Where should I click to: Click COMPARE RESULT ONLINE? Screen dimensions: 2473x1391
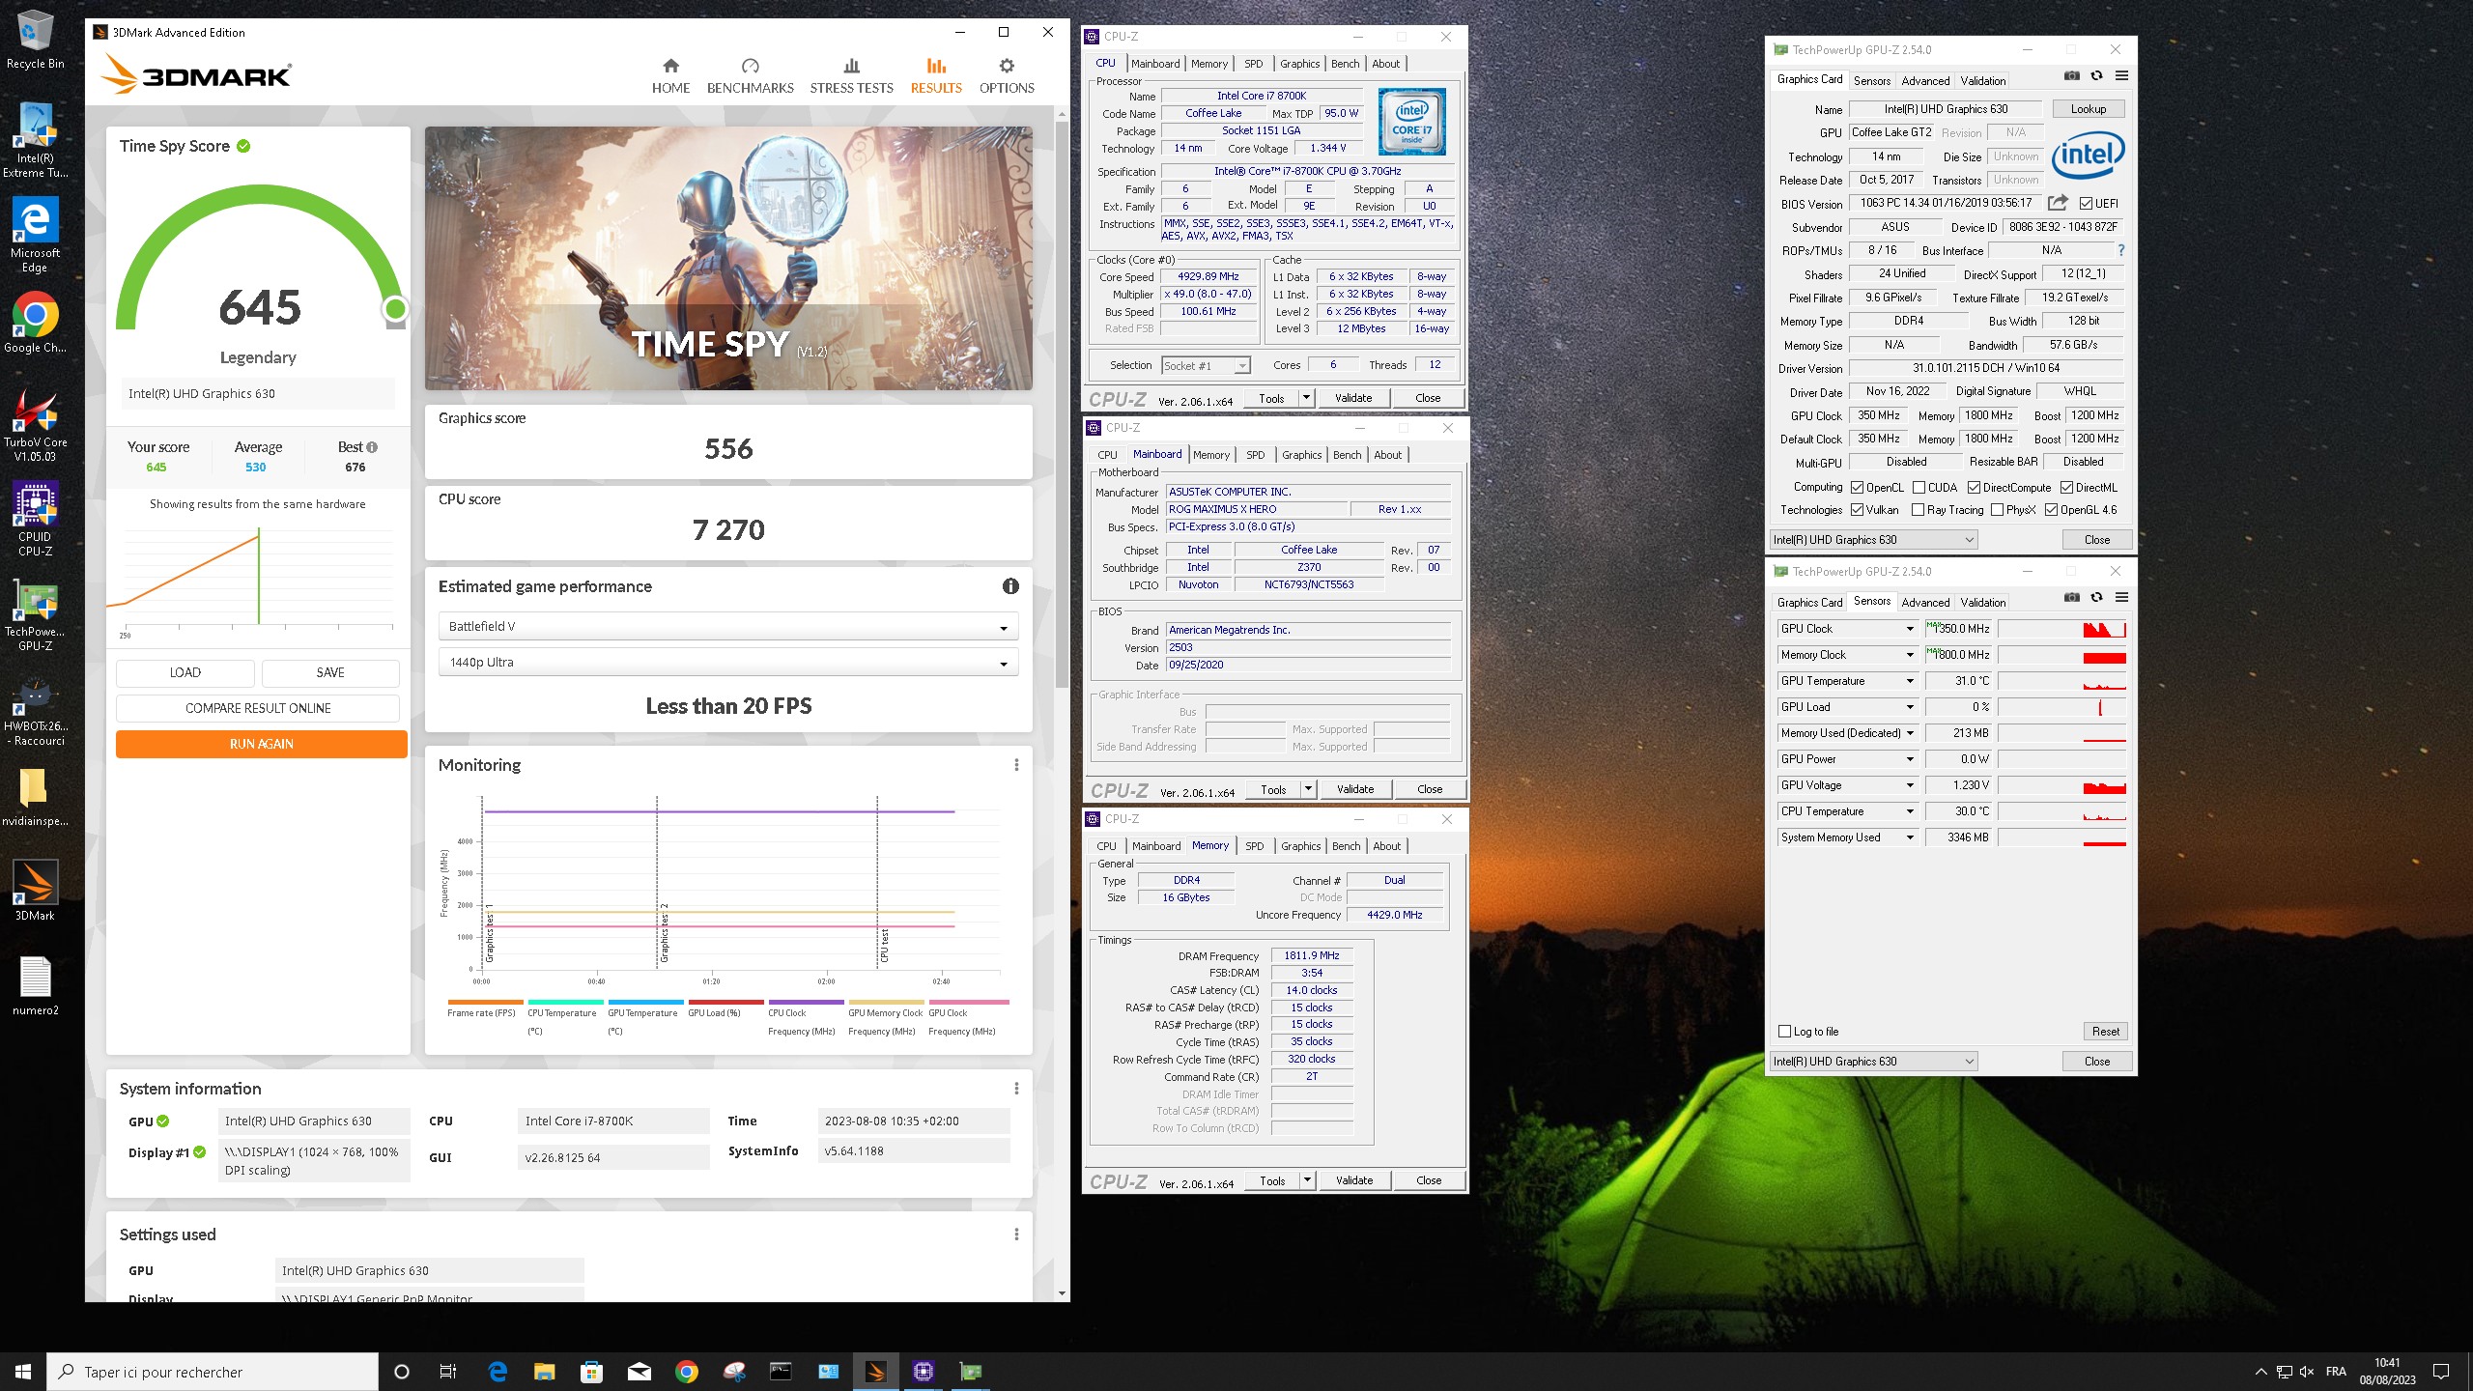coord(258,708)
